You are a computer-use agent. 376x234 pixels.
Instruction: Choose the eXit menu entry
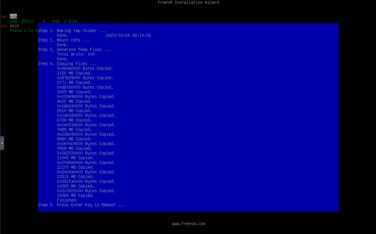click(14, 26)
